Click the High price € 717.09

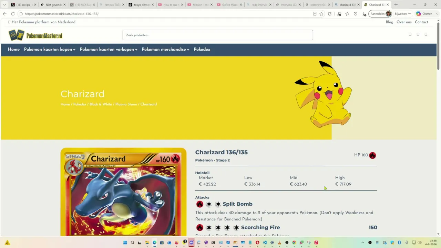tap(343, 184)
